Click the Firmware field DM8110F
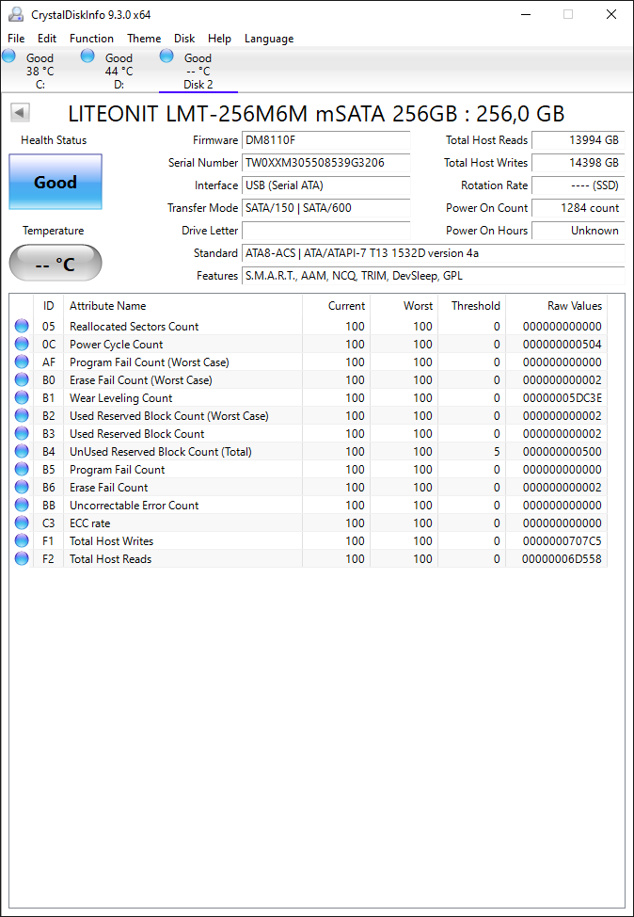634x917 pixels. point(326,140)
